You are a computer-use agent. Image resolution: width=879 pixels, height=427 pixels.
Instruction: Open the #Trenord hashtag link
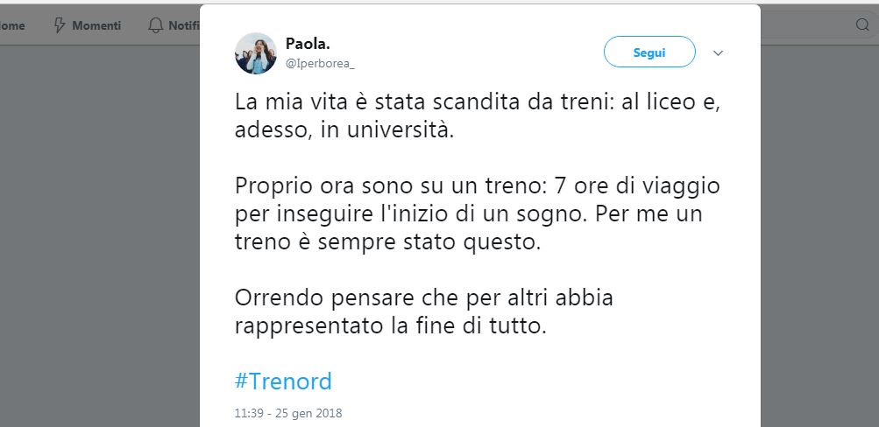[x=283, y=381]
